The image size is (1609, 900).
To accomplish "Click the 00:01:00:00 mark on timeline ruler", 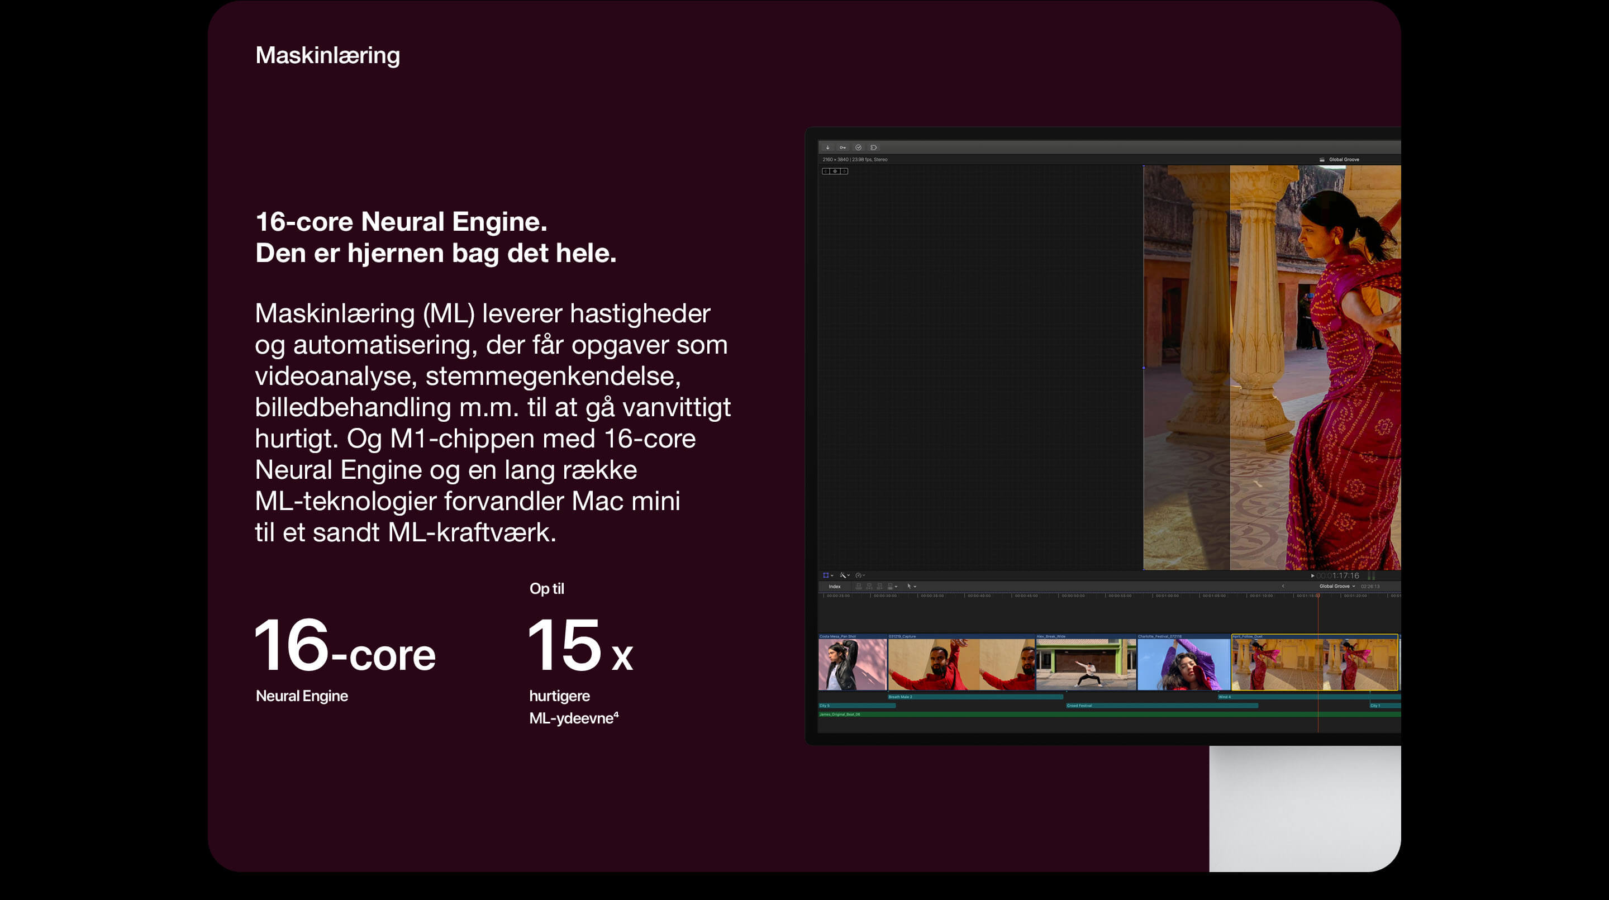I will (x=1167, y=596).
